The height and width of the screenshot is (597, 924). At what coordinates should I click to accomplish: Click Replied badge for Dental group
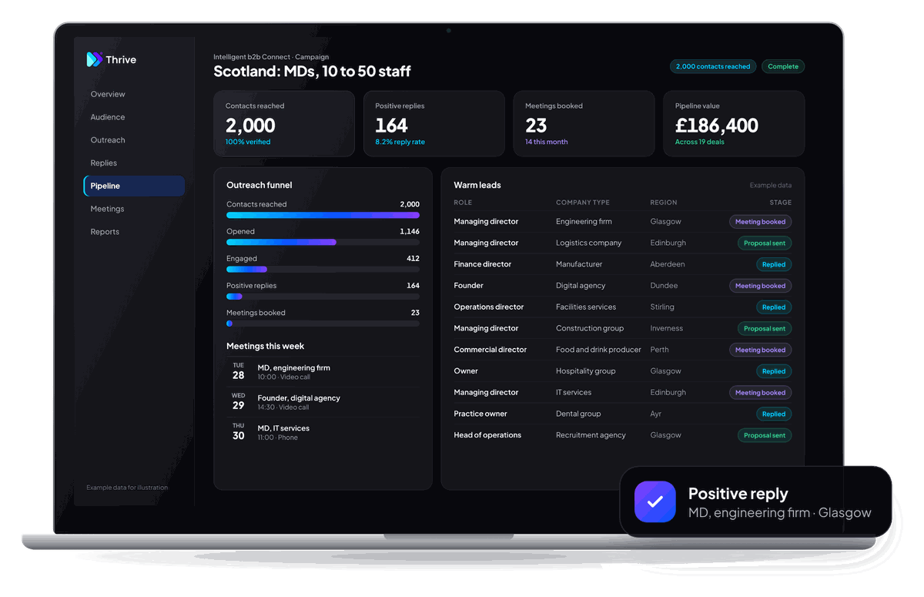pos(774,414)
